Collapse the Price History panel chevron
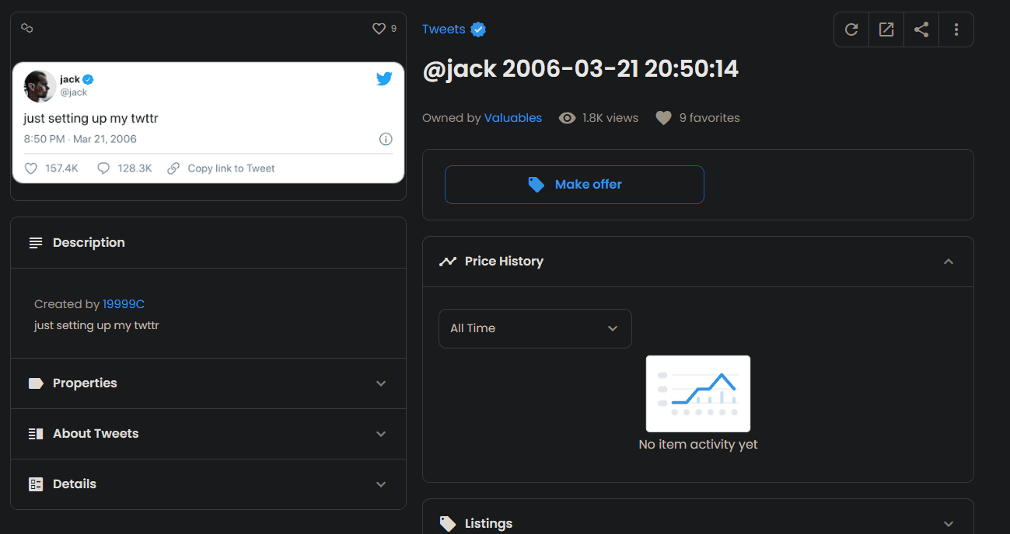The image size is (1010, 534). [949, 262]
